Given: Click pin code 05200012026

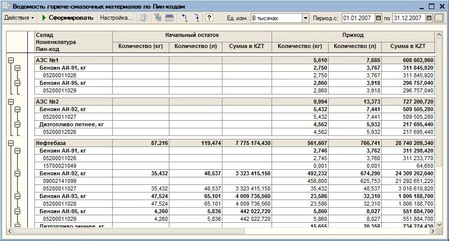Looking at the screenshot, I should pyautogui.click(x=60, y=132).
